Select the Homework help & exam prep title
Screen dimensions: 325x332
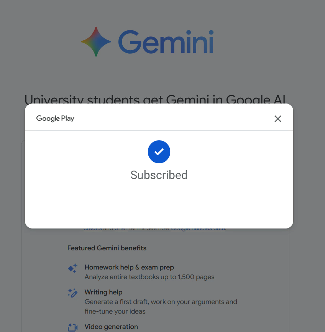coord(129,267)
